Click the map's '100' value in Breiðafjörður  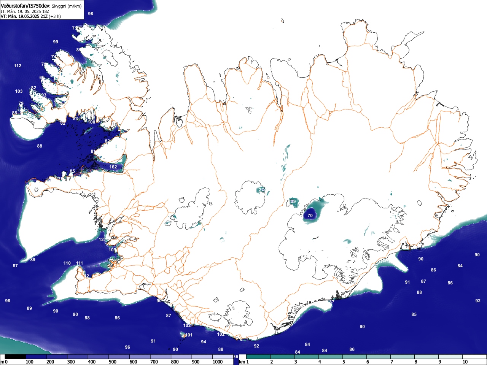92,122
